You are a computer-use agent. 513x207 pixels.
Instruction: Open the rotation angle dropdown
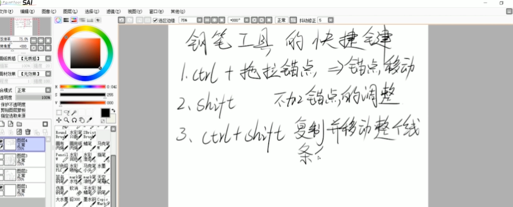point(246,20)
